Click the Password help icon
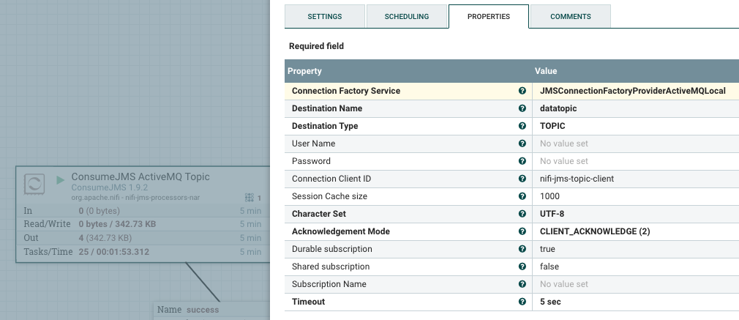This screenshot has width=739, height=320. click(522, 161)
